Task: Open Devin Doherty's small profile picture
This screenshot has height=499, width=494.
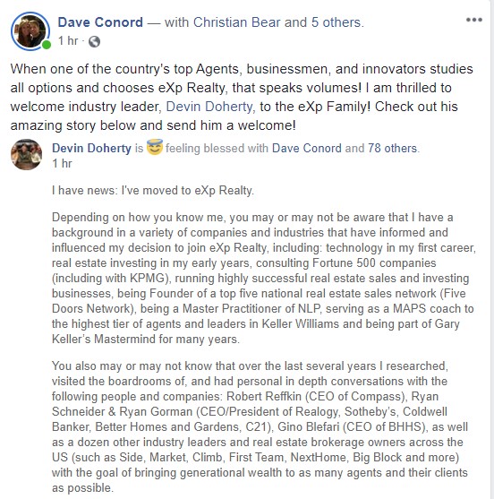Action: (x=26, y=155)
